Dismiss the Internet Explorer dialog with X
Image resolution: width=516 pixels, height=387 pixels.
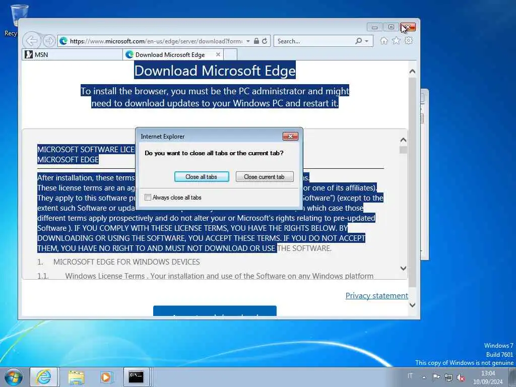[x=290, y=136]
